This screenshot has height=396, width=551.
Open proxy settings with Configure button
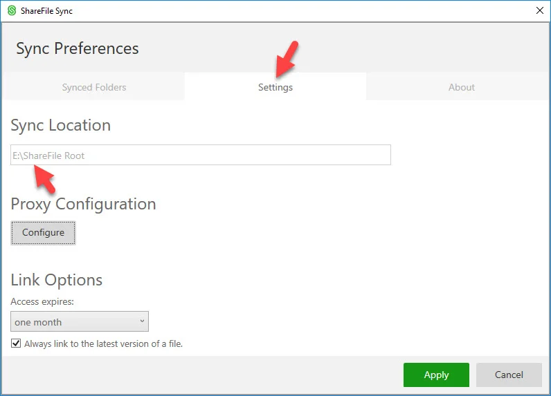point(43,232)
